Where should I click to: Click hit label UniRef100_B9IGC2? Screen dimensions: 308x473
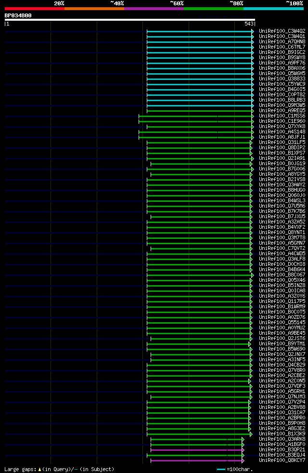point(282,52)
